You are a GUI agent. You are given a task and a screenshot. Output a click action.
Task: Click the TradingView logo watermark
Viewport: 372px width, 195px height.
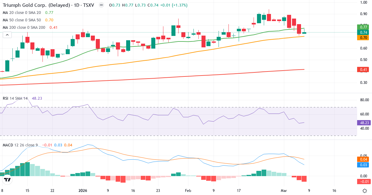7,180
